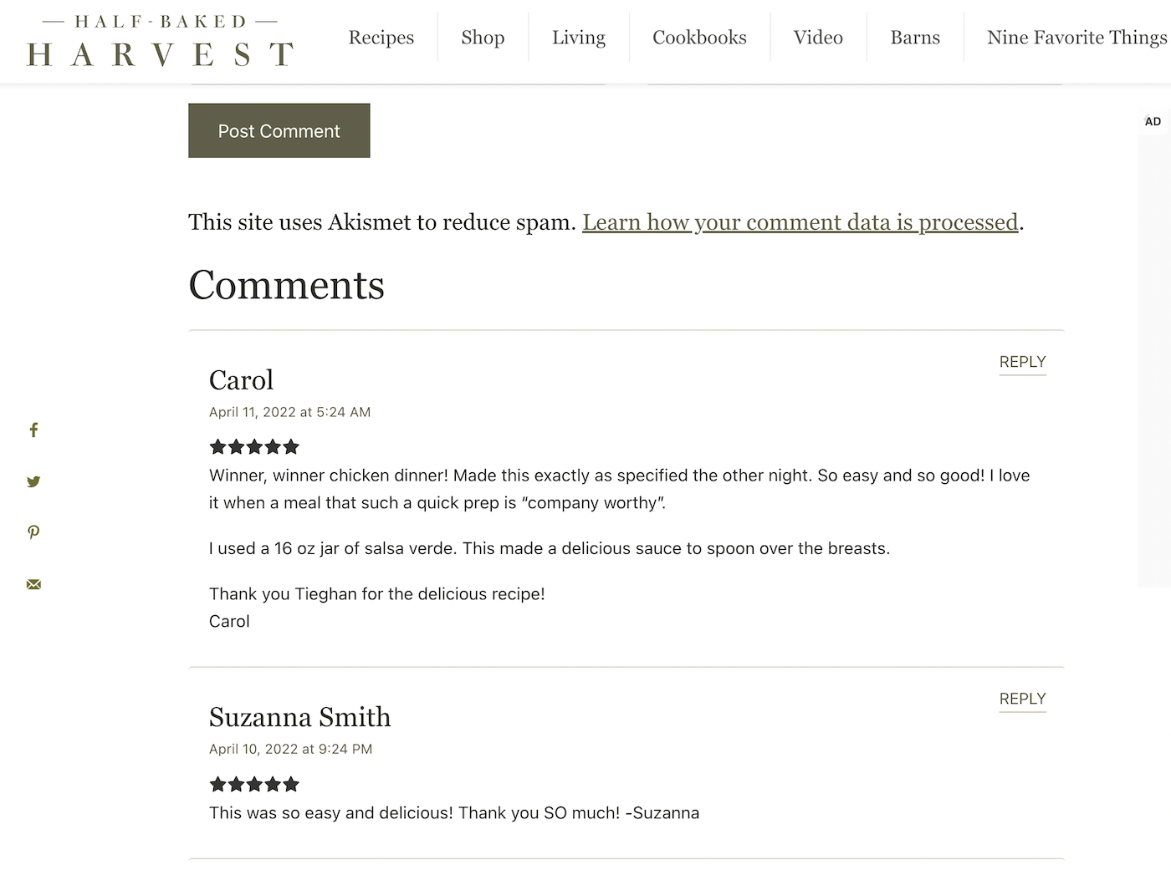This screenshot has width=1171, height=870.
Task: Open the comment data processing link
Action: pyautogui.click(x=800, y=222)
